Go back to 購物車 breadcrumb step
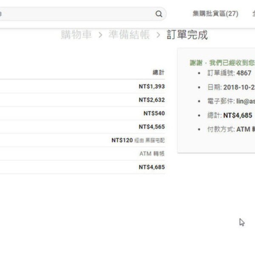The width and height of the screenshot is (255, 255). (76, 35)
